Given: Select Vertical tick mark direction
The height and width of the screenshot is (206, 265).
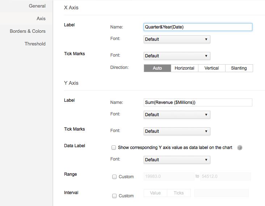Looking at the screenshot, I should (211, 68).
